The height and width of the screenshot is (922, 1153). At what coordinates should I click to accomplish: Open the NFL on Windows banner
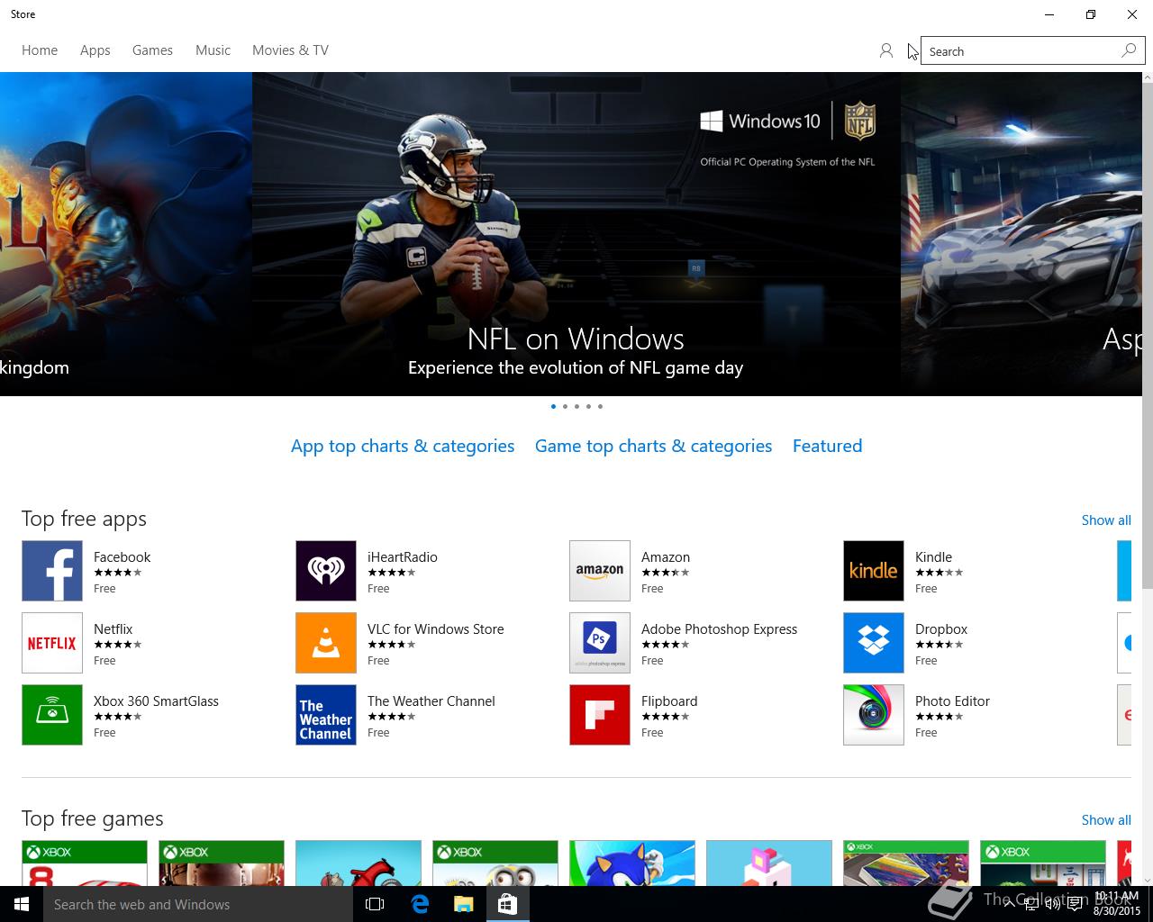[576, 234]
